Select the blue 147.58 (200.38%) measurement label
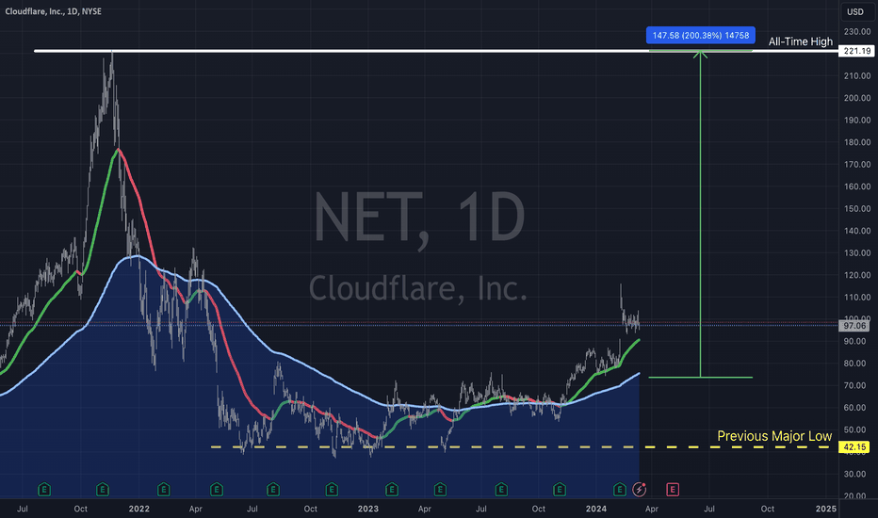Image resolution: width=878 pixels, height=518 pixels. 701,35
